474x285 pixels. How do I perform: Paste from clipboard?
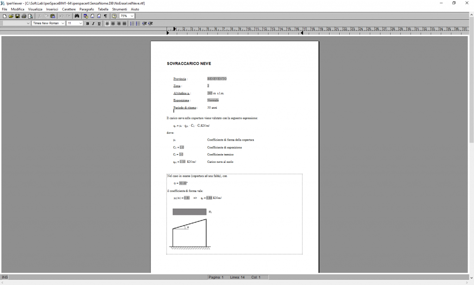53,16
